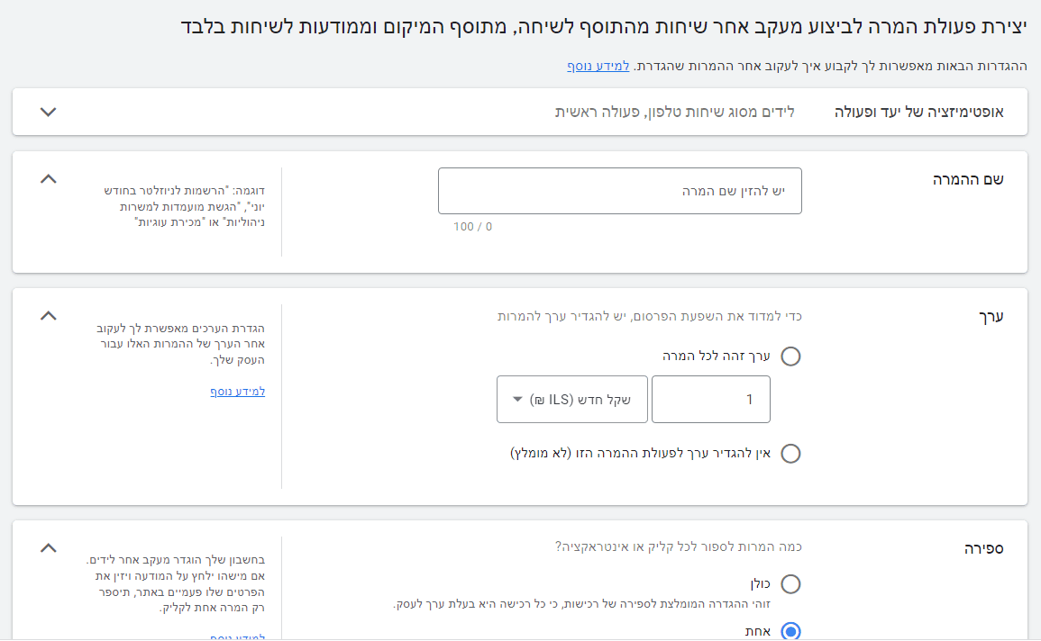This screenshot has height=641, width=1041.
Task: Collapse the שם ההמרה section chevron
Action: tap(48, 179)
